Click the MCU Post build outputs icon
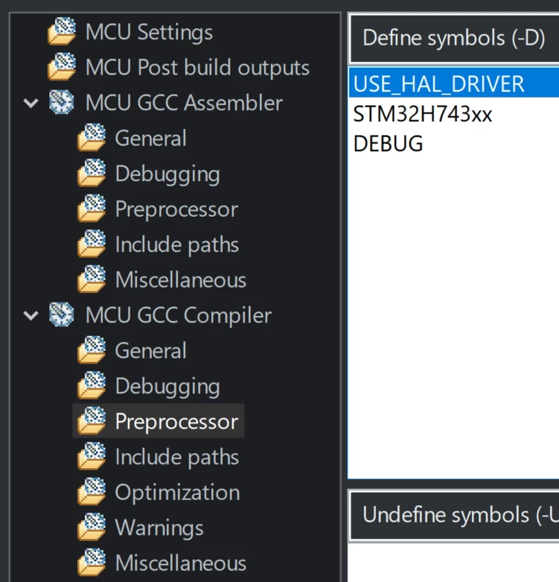This screenshot has height=582, width=559. [x=62, y=67]
